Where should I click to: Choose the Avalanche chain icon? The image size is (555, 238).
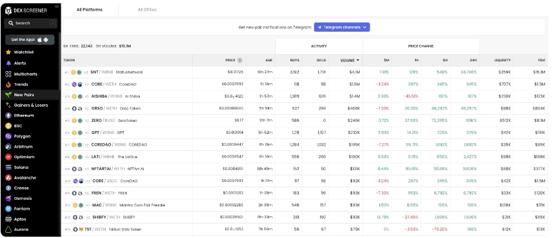tap(9, 177)
